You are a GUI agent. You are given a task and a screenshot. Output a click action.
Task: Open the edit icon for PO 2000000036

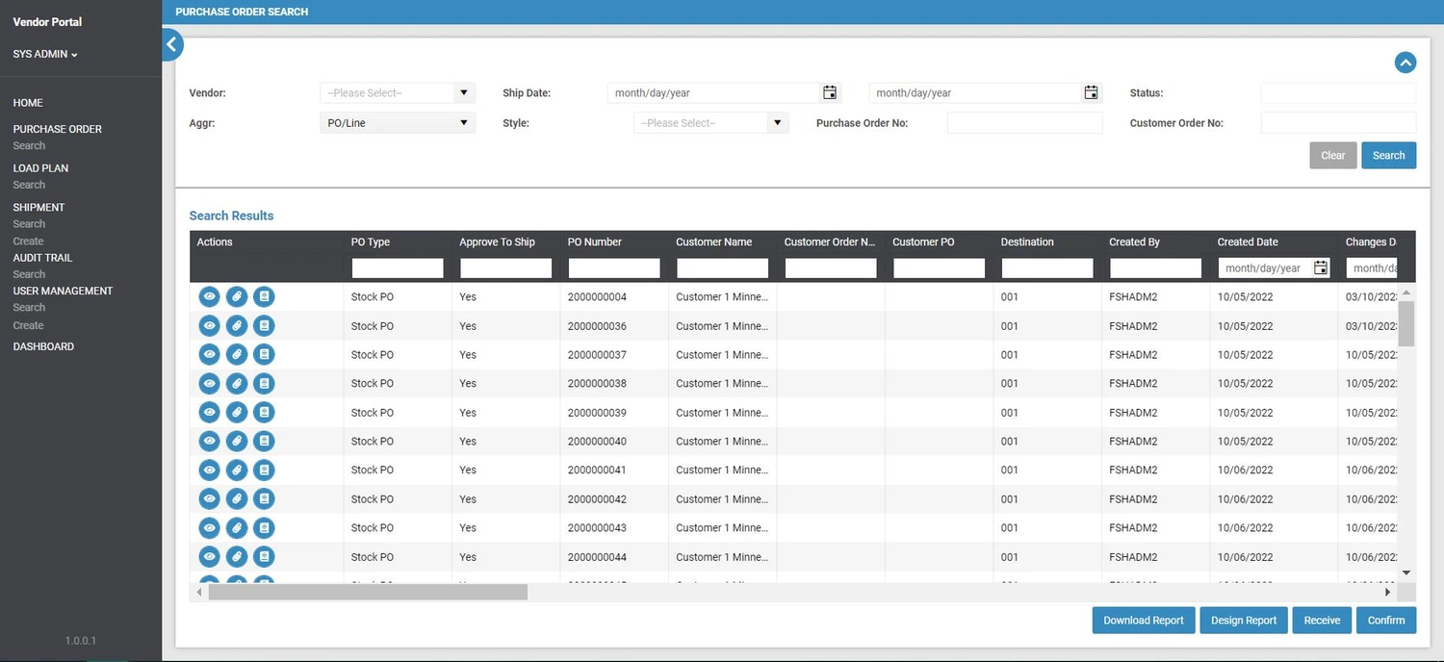237,325
